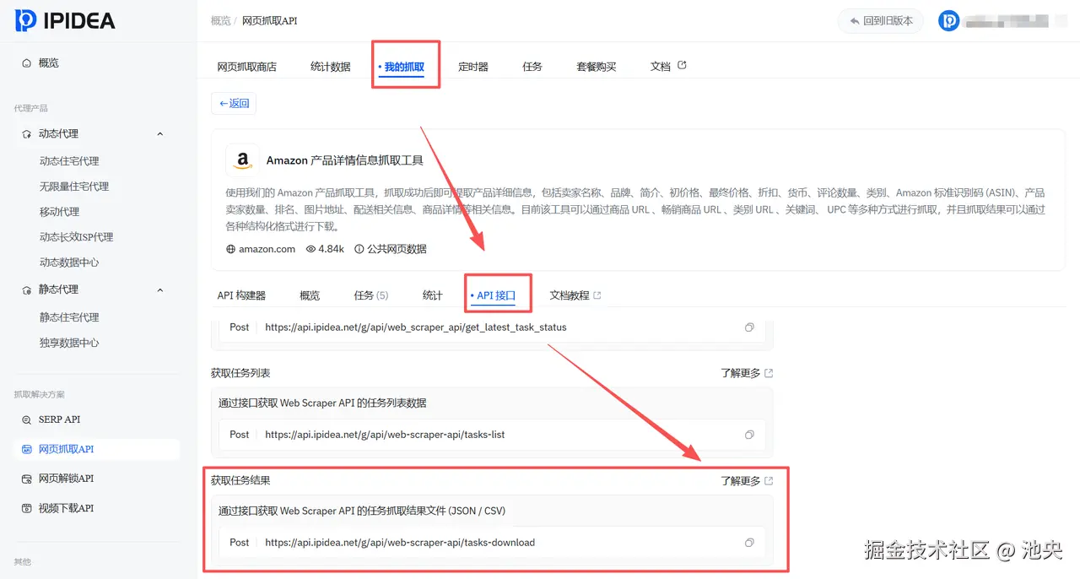The height and width of the screenshot is (579, 1080).
Task: Click 了解更多 for 获取任务结果
Action: 747,481
